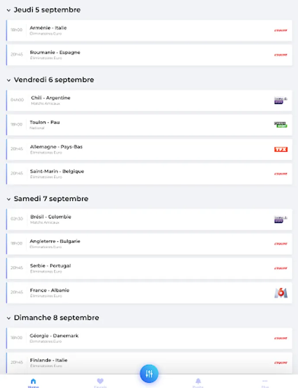The image size is (298, 388).
Task: Click the TFX channel logo for Allemagne - Pays-Bas
Action: pos(281,149)
